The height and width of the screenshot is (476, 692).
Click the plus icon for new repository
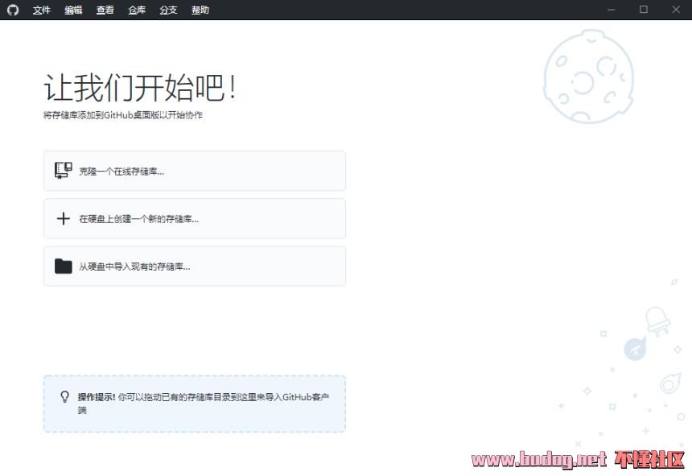[64, 218]
